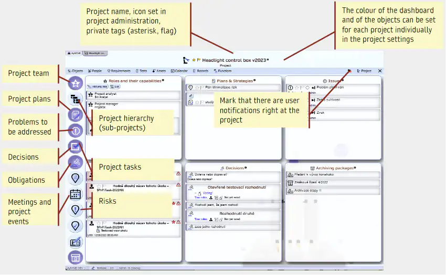Click the Decisions panel header
The width and height of the screenshot is (446, 275).
point(233,168)
